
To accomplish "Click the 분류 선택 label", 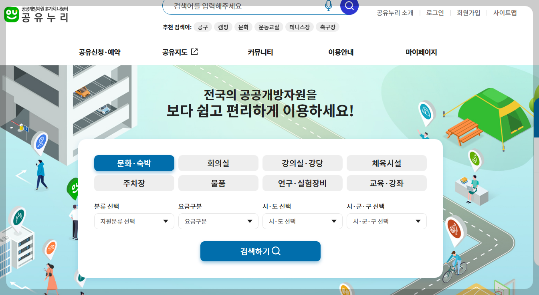I will (107, 206).
